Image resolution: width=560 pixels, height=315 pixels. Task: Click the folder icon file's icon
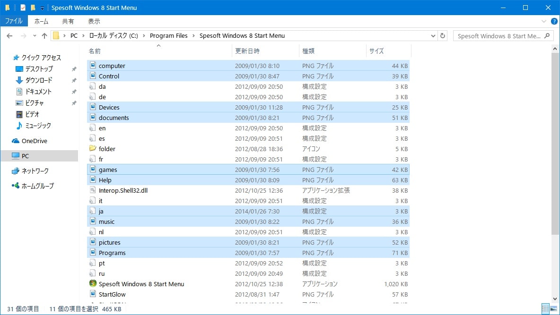(x=93, y=148)
